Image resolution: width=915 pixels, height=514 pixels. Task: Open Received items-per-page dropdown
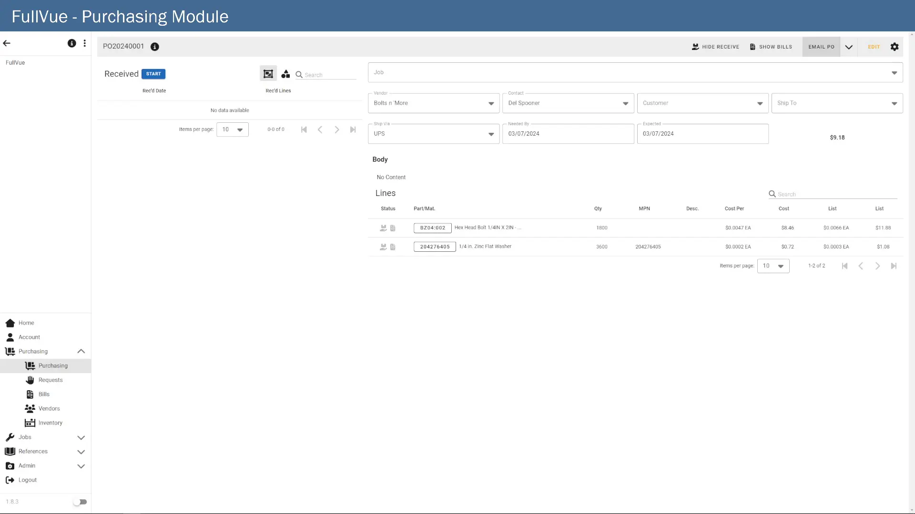click(233, 129)
